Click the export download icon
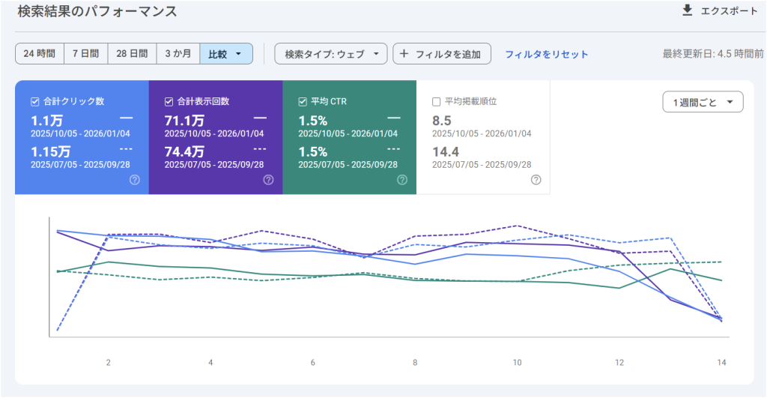Screen dimensions: 767x398 coord(687,10)
